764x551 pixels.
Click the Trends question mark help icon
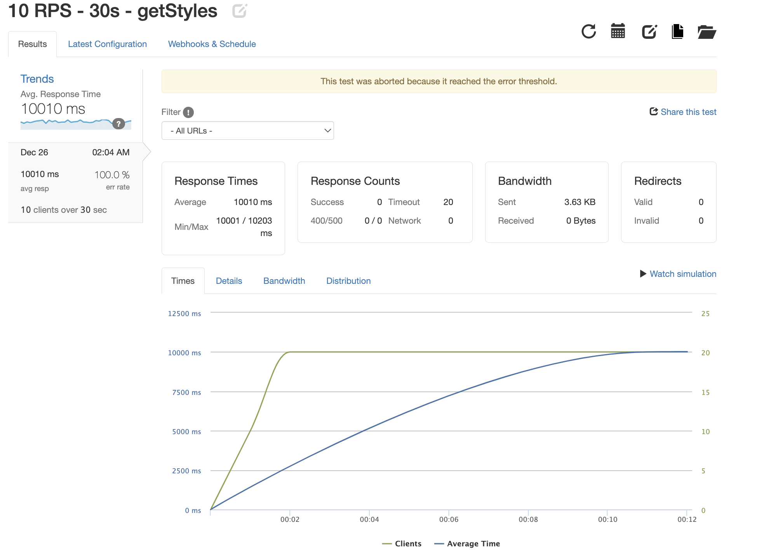(x=118, y=124)
